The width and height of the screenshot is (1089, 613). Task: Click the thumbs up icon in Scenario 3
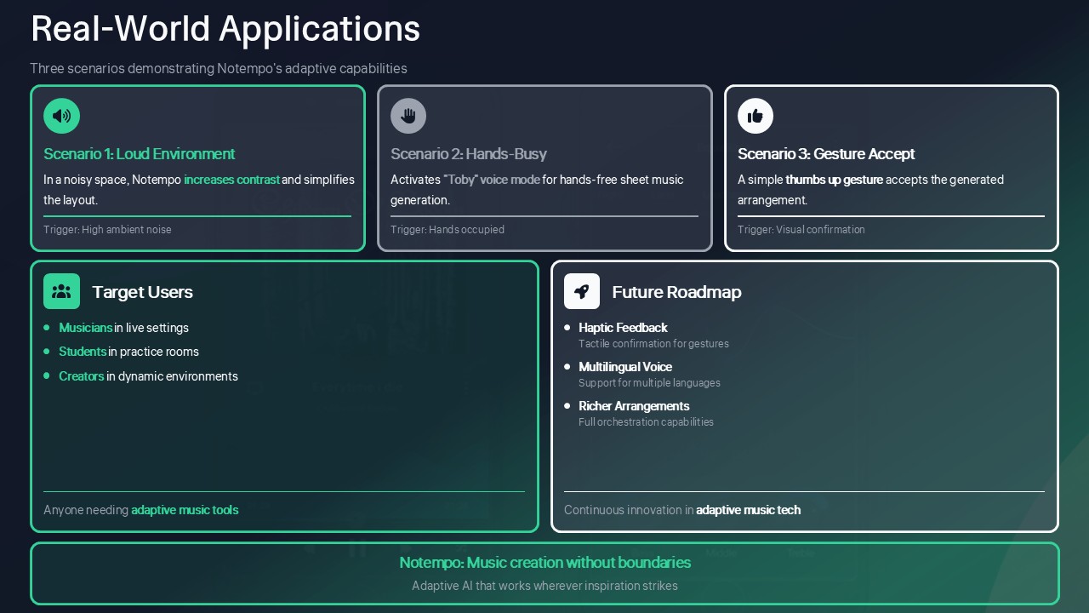pos(755,116)
